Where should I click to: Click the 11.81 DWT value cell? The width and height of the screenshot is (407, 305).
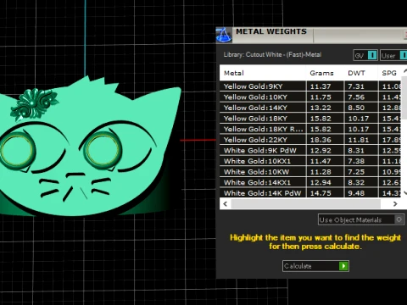pyautogui.click(x=361, y=140)
